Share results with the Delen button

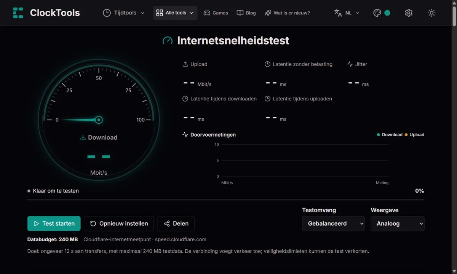[176, 223]
